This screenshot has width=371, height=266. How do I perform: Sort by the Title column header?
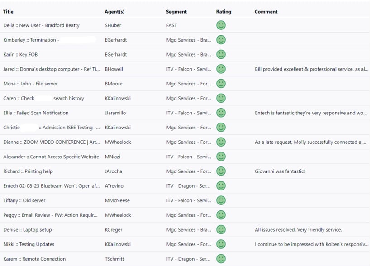pyautogui.click(x=8, y=12)
